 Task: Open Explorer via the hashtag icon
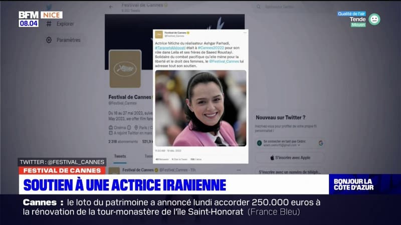[49, 23]
